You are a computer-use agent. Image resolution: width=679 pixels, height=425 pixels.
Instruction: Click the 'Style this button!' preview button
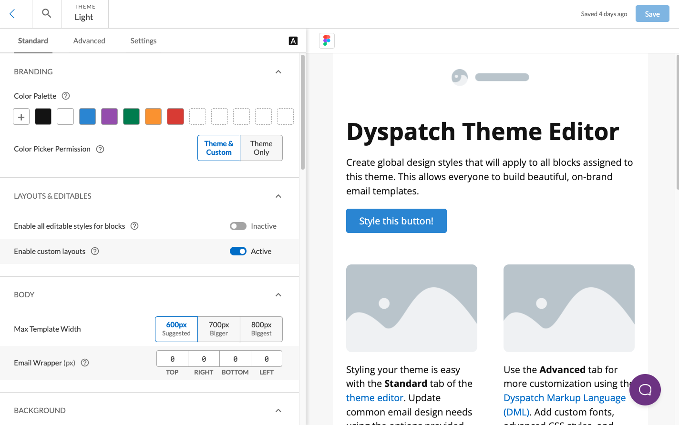(x=396, y=221)
